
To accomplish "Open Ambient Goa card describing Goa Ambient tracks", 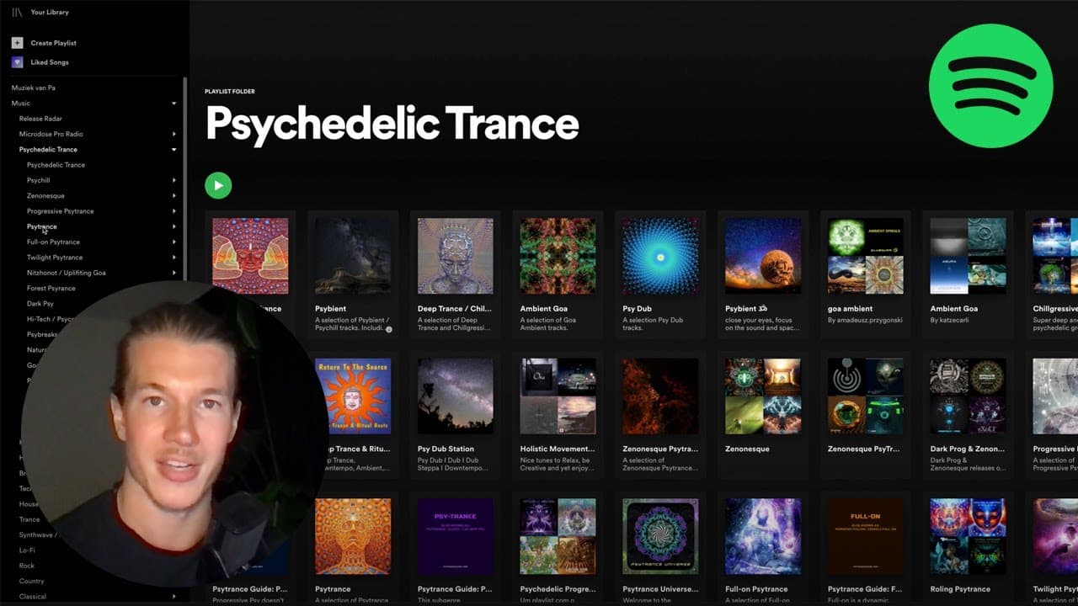I will pyautogui.click(x=558, y=274).
